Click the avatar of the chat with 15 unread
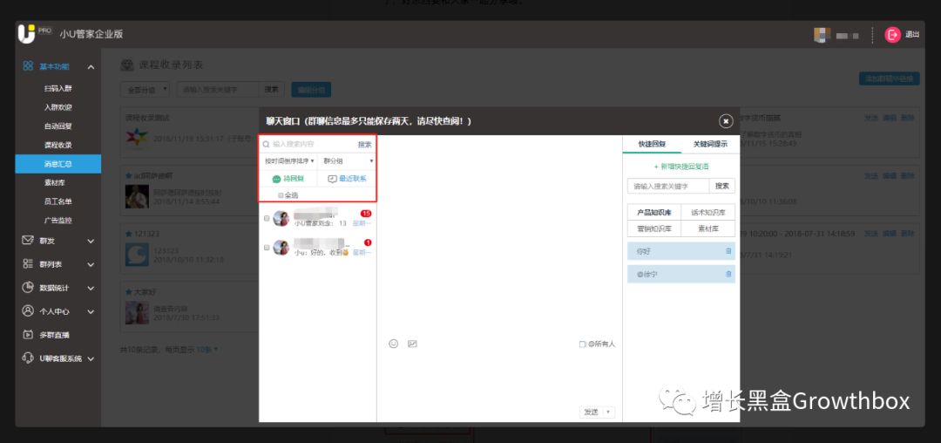The height and width of the screenshot is (443, 941). [281, 219]
